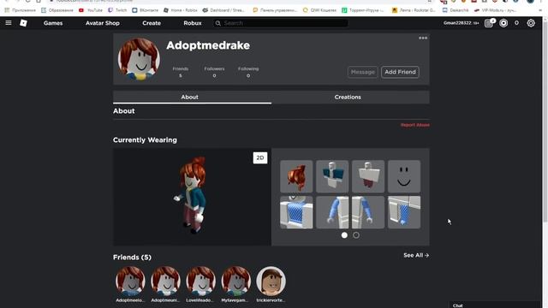This screenshot has width=548, height=308.
Task: Open the blue-patterned torso item
Action: 296,212
